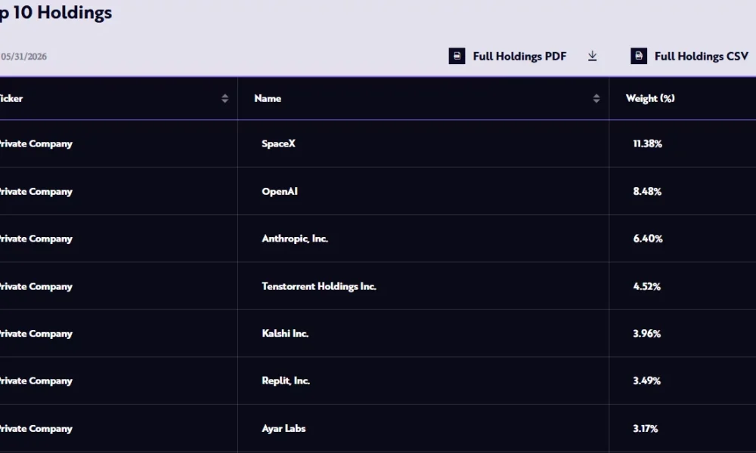Click the 11.38% weight value
This screenshot has height=453, width=756.
click(x=647, y=143)
